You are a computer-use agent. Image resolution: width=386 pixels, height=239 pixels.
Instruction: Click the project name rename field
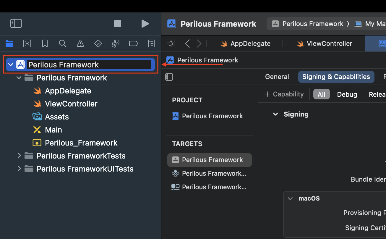point(89,65)
